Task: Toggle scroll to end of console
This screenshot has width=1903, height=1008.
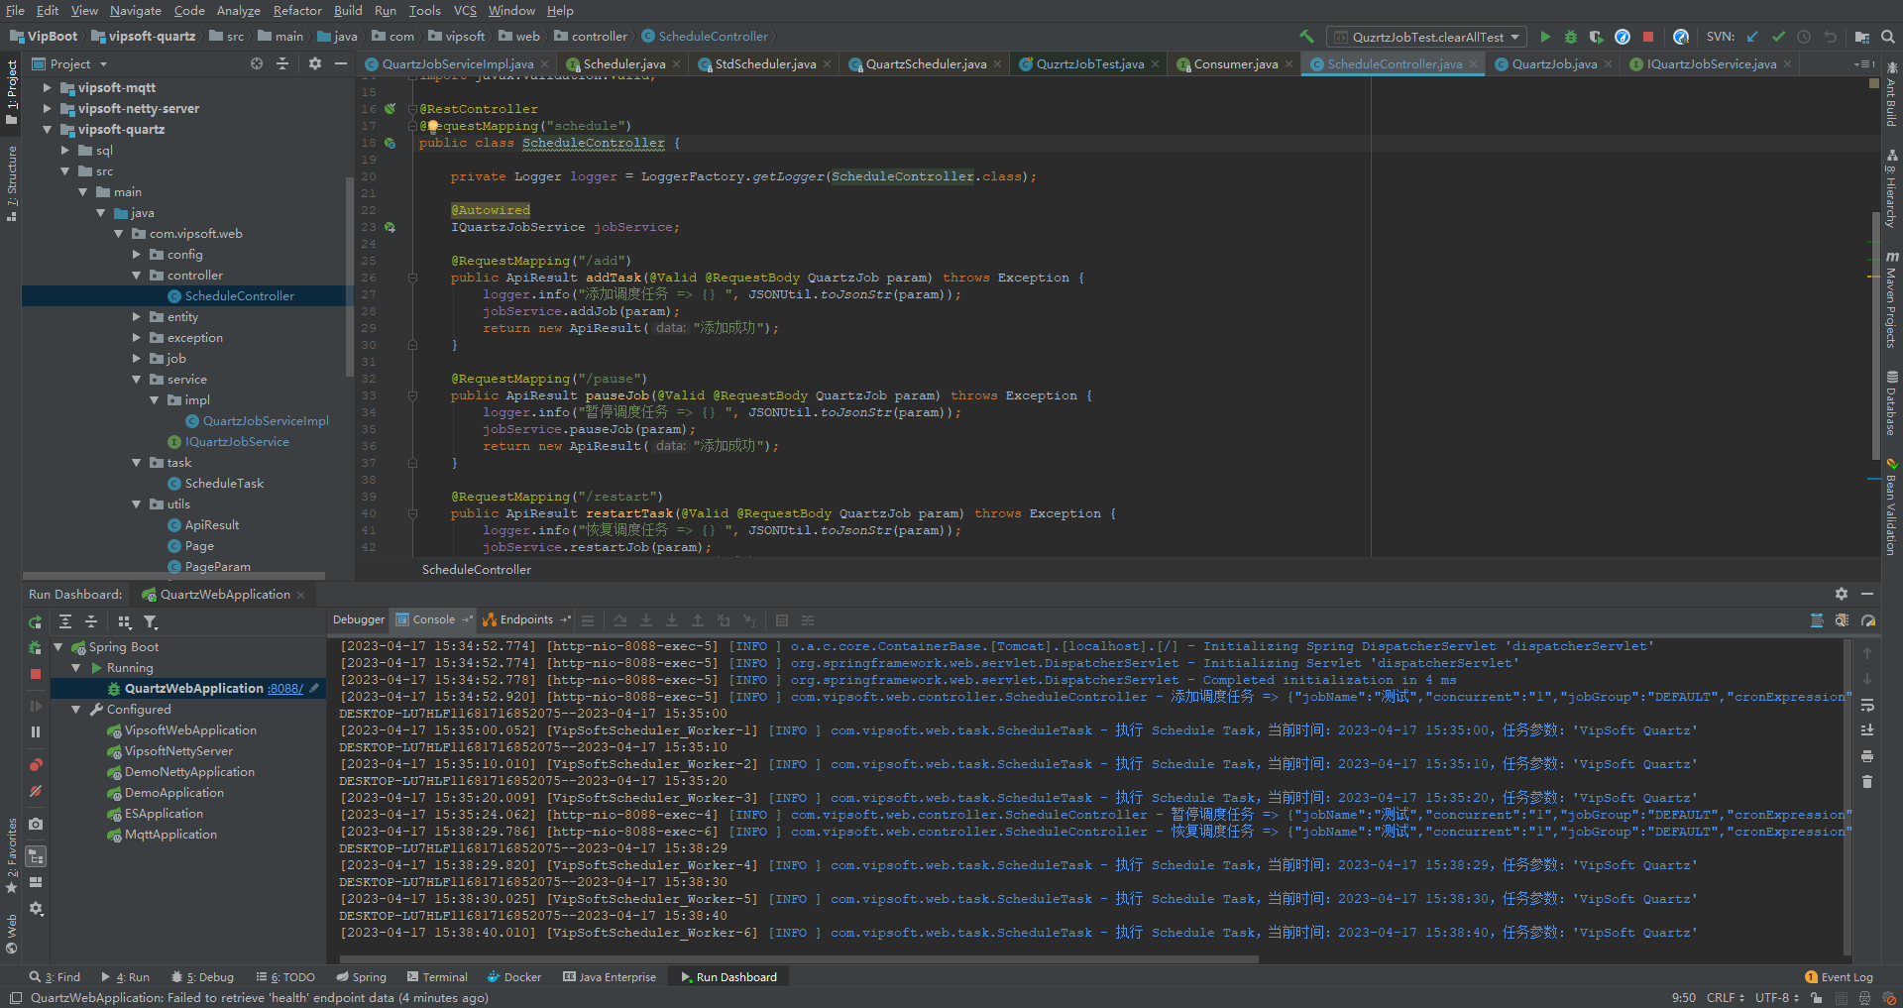Action: (x=1867, y=730)
